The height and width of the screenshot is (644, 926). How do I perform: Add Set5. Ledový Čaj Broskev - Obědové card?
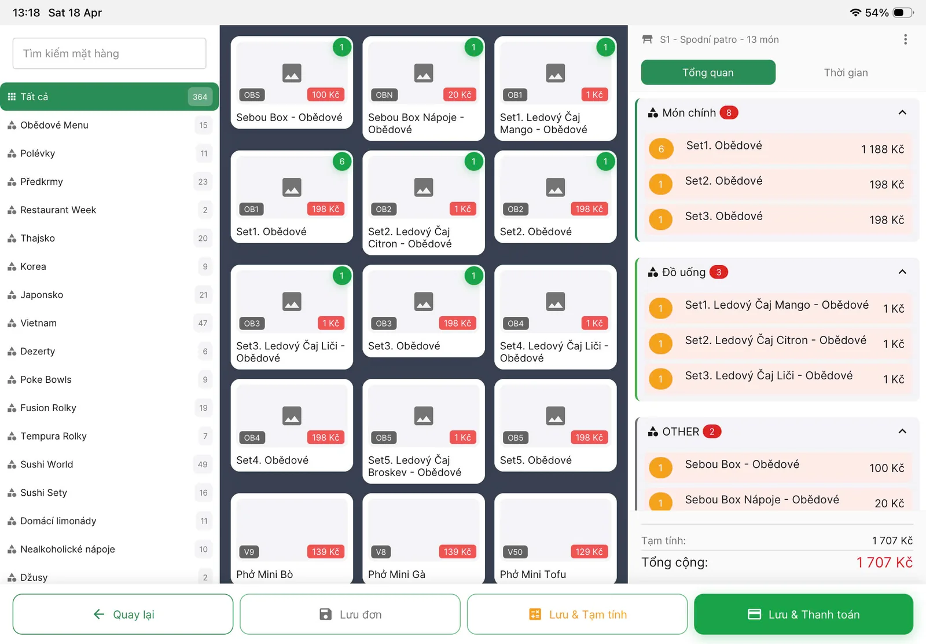[424, 431]
